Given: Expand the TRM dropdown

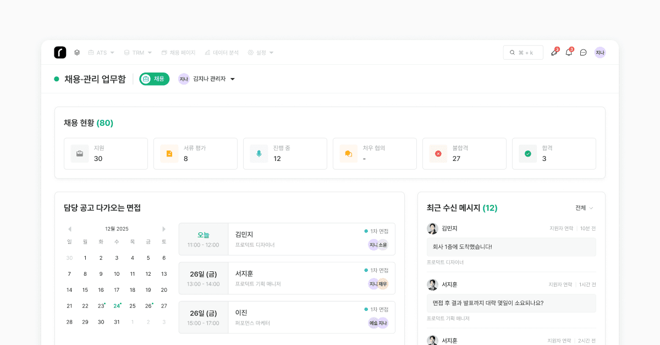Looking at the screenshot, I should click(x=137, y=52).
